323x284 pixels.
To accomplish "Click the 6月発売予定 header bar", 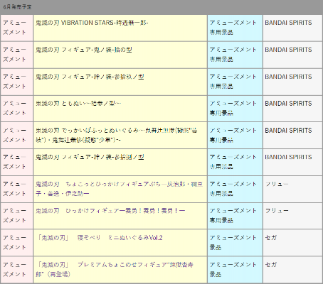I will tap(161, 7).
